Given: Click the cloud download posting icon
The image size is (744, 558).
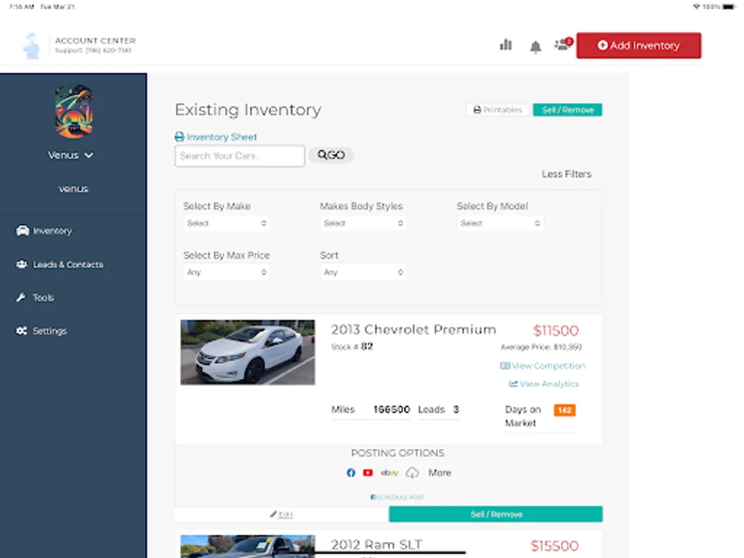Looking at the screenshot, I should [412, 473].
